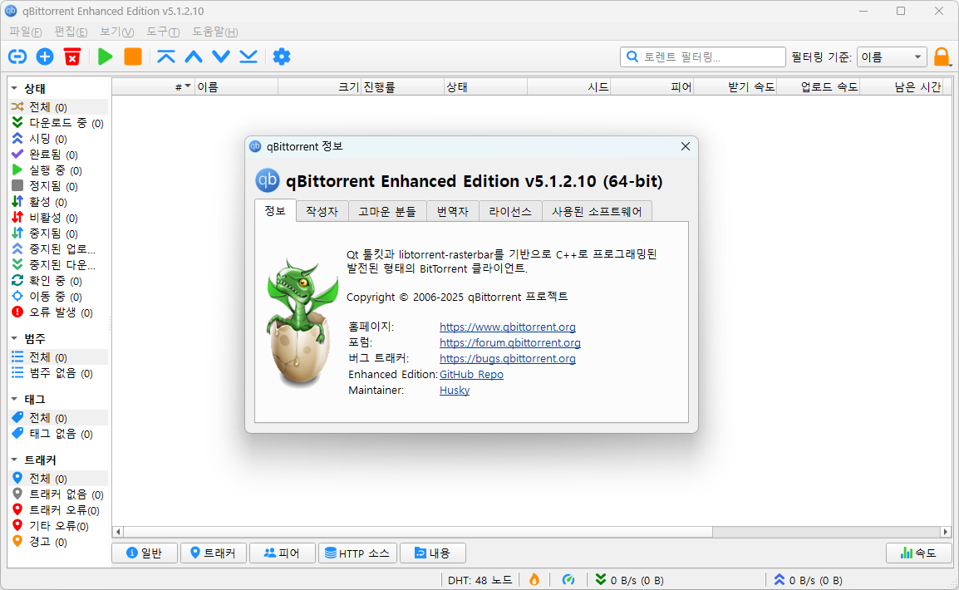Click the orange stop torrent icon
Viewport: 959px width, 590px height.
(133, 57)
